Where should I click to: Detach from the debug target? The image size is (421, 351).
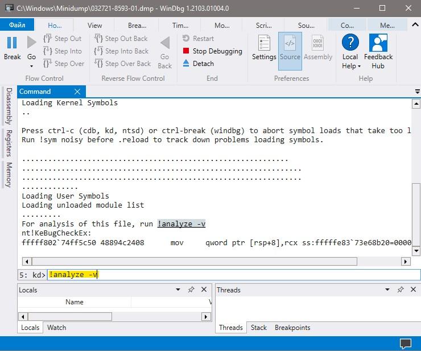tap(198, 64)
